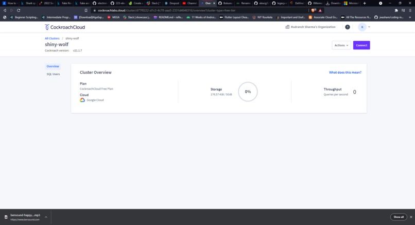Open 'What does this mean?' link
This screenshot has width=415, height=225.
point(345,72)
